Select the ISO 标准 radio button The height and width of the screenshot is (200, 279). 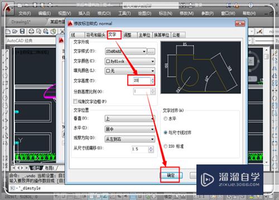[165, 146]
